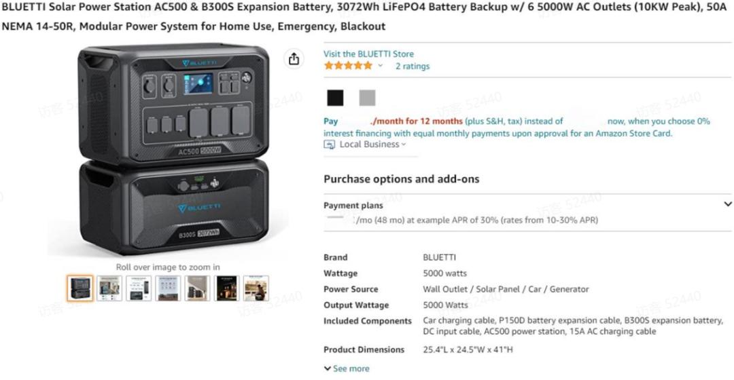
Task: Open the 2 ratings link
Action: point(413,66)
